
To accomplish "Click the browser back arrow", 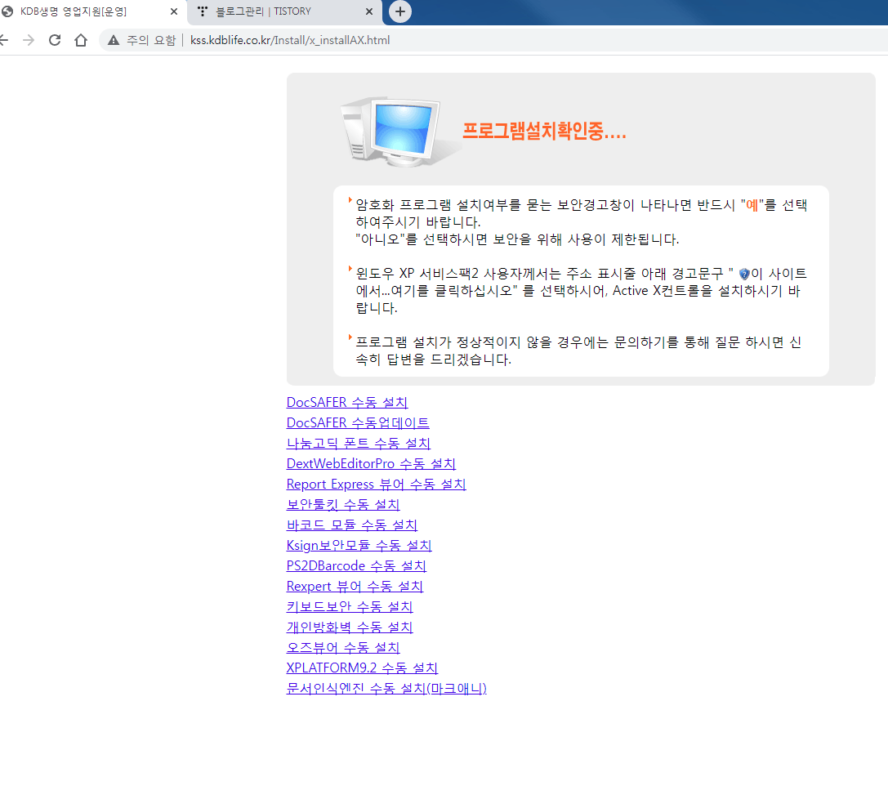I will 3,40.
